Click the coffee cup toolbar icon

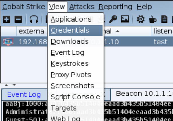[x=153, y=19]
